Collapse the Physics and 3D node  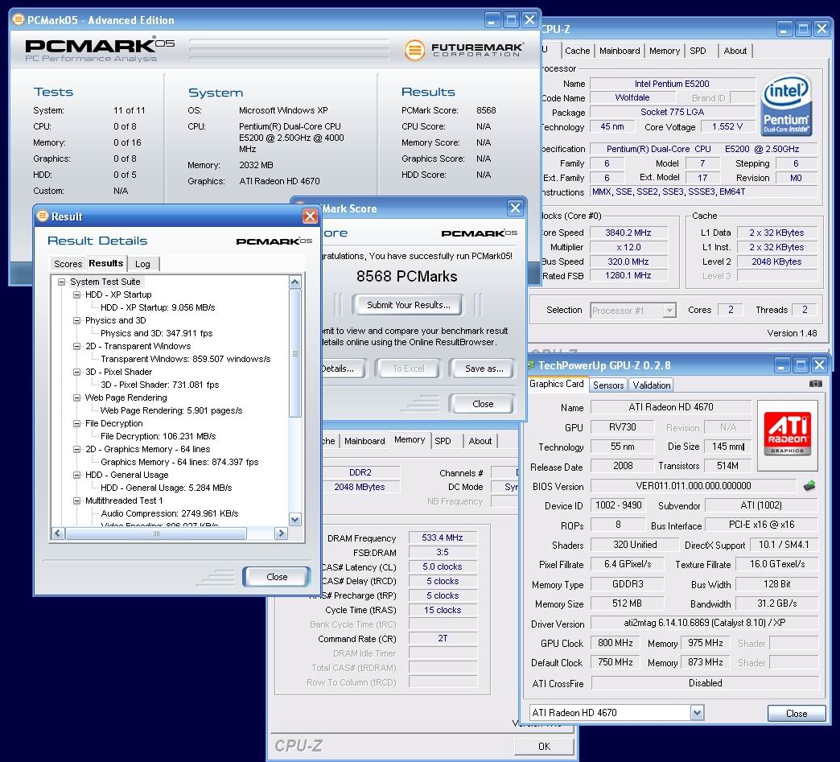76,320
